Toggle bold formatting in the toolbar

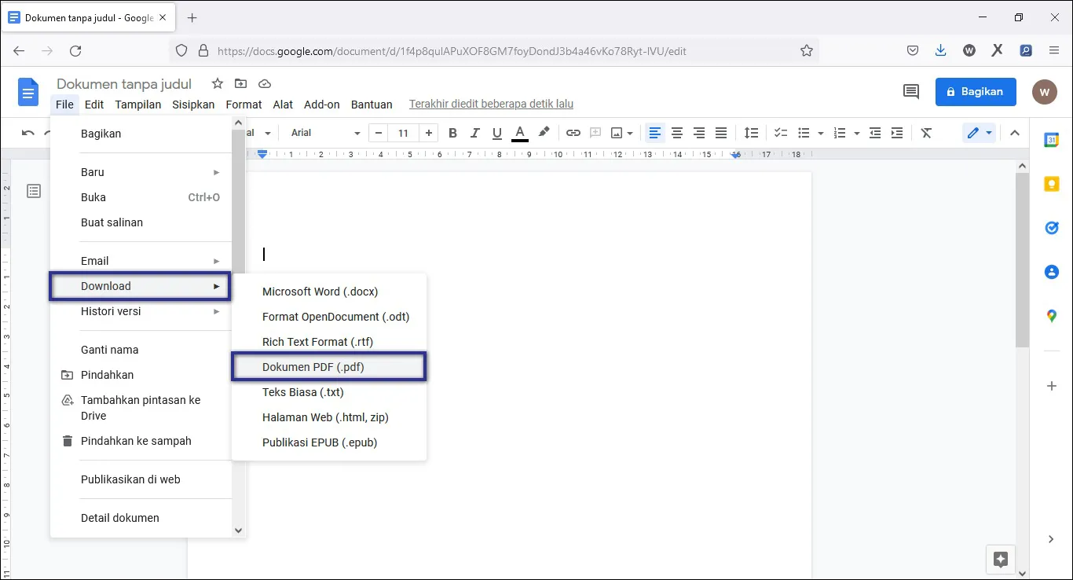coord(452,132)
